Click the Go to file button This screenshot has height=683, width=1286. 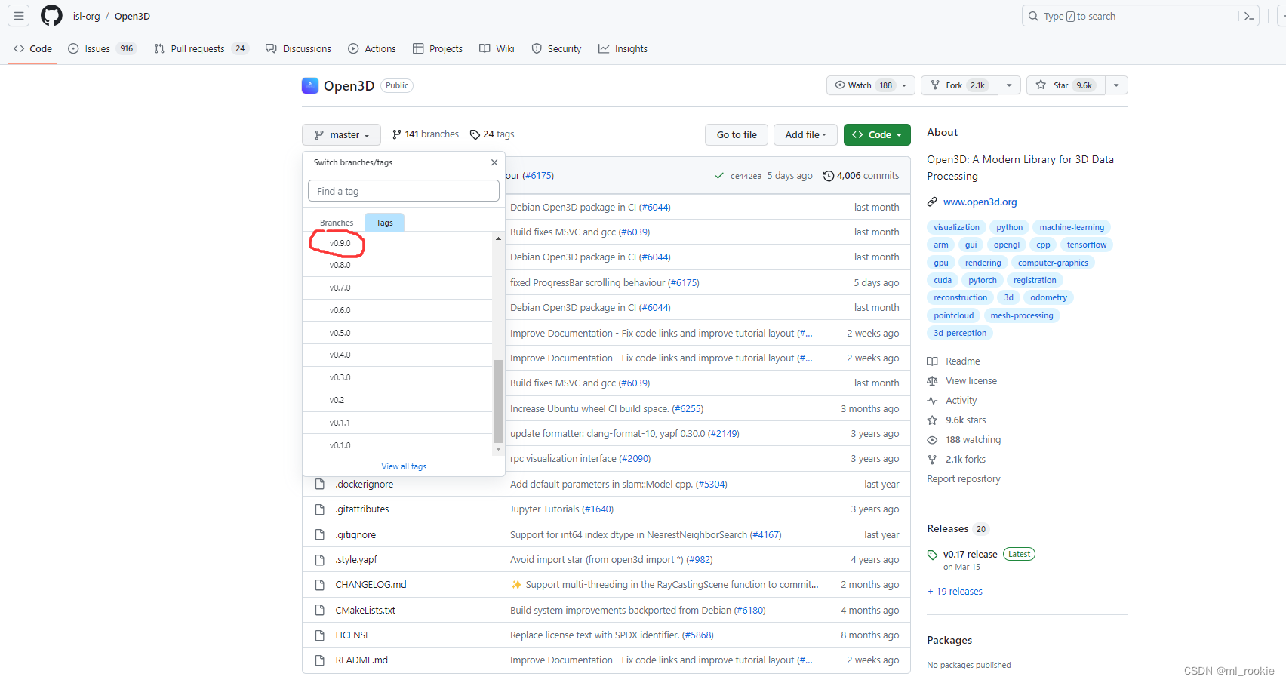[x=737, y=135]
